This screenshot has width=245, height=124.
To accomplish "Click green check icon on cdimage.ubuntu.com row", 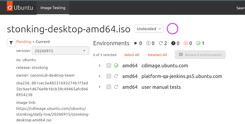I will pyautogui.click(x=116, y=66).
